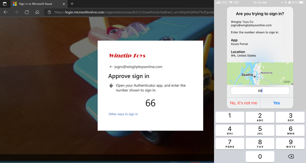
Task: Tap keypad digit 8 TUV
Action: click(x=260, y=143)
